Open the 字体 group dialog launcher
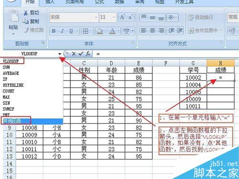 [x=133, y=43]
